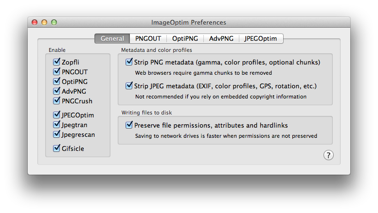
Task: Disable the Zopfli checkbox
Action: tap(56, 62)
